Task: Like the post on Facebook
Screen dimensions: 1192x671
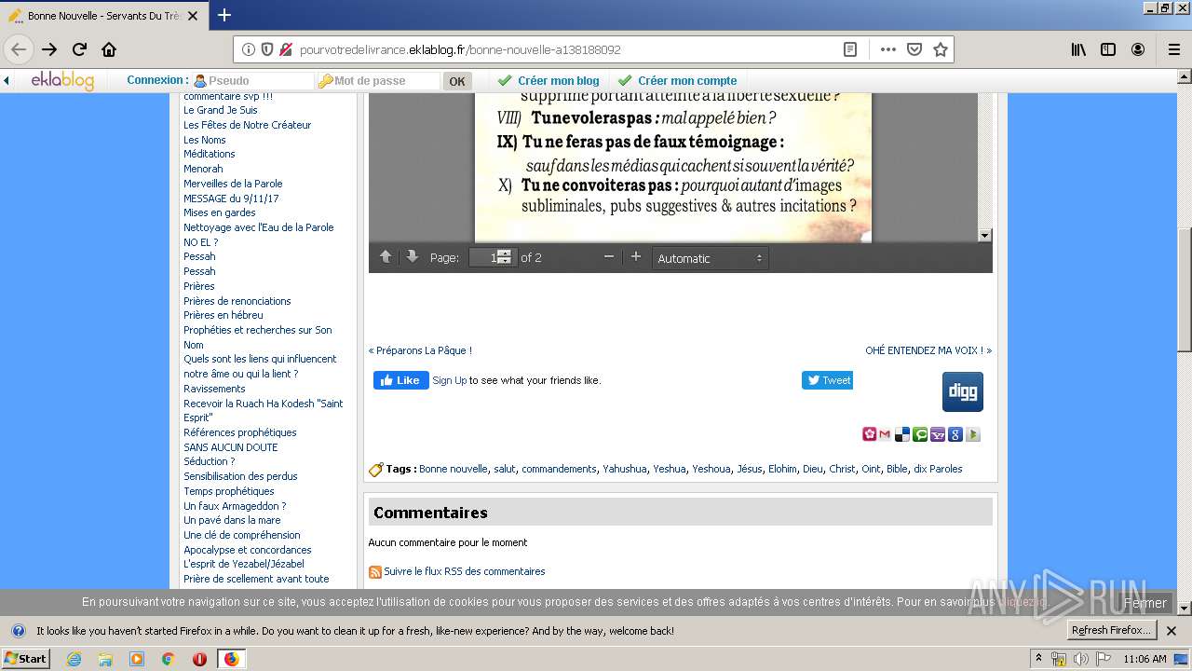Action: tap(401, 380)
